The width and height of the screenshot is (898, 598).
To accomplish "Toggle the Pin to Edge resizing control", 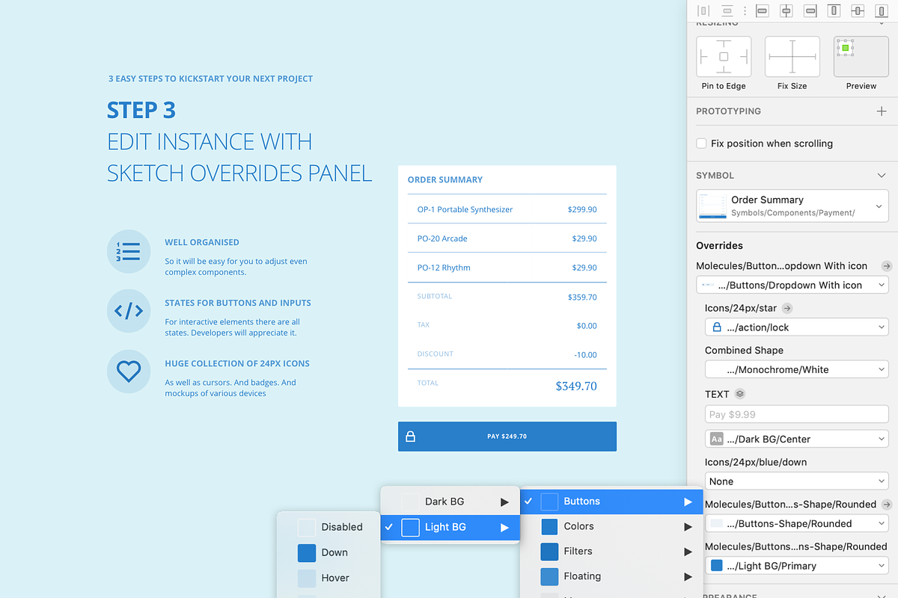I will 724,57.
